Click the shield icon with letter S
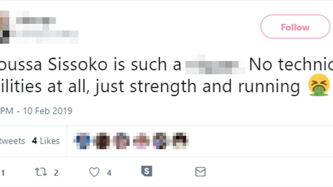The height and width of the screenshot is (187, 333). (x=147, y=171)
